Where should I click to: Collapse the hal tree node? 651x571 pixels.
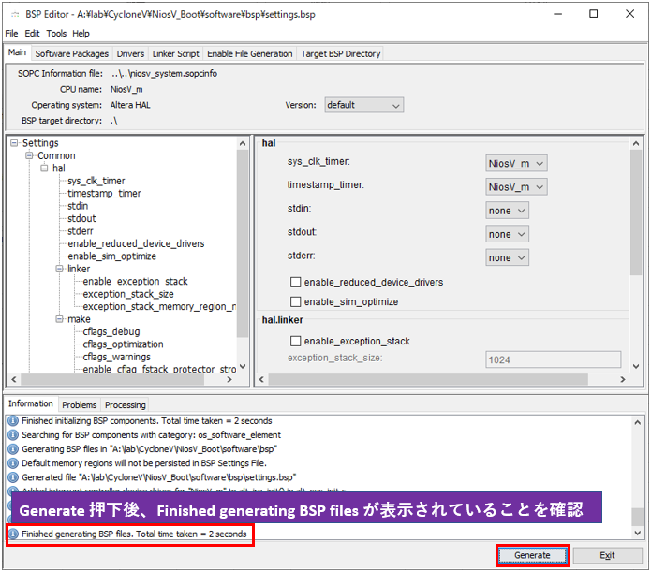pos(44,168)
